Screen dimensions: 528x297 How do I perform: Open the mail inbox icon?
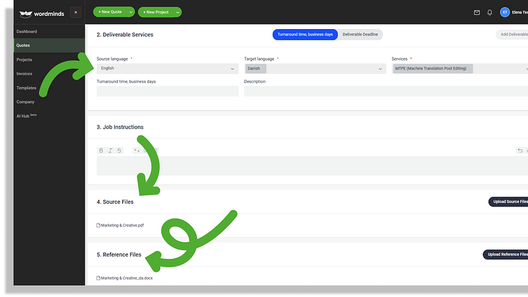477,12
